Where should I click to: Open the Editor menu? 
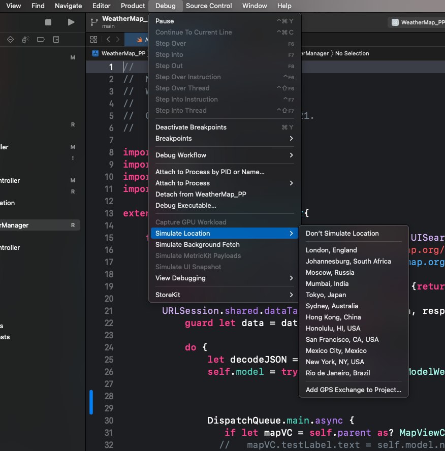coord(101,6)
